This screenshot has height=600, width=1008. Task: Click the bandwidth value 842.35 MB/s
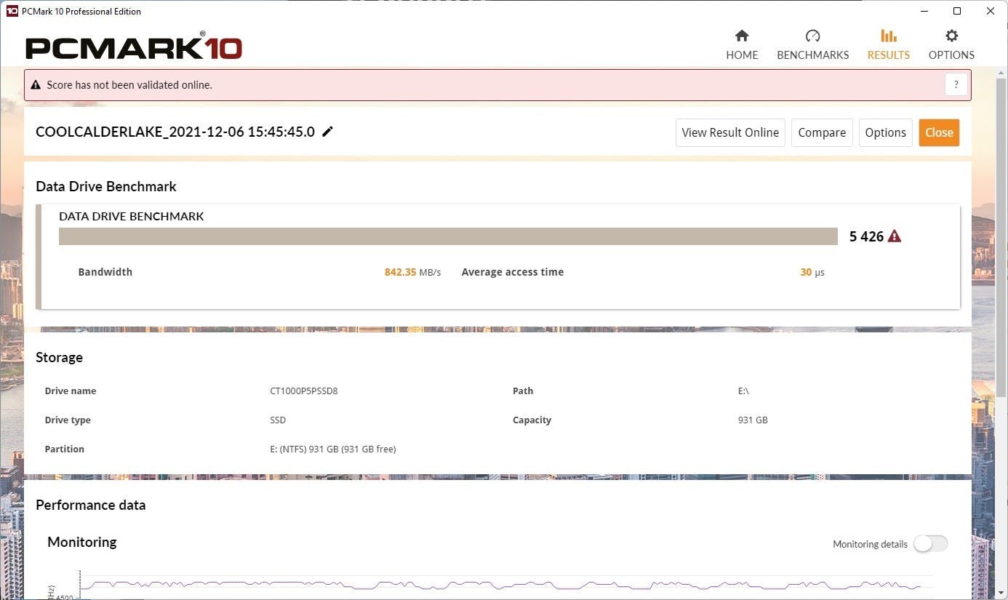pyautogui.click(x=412, y=272)
